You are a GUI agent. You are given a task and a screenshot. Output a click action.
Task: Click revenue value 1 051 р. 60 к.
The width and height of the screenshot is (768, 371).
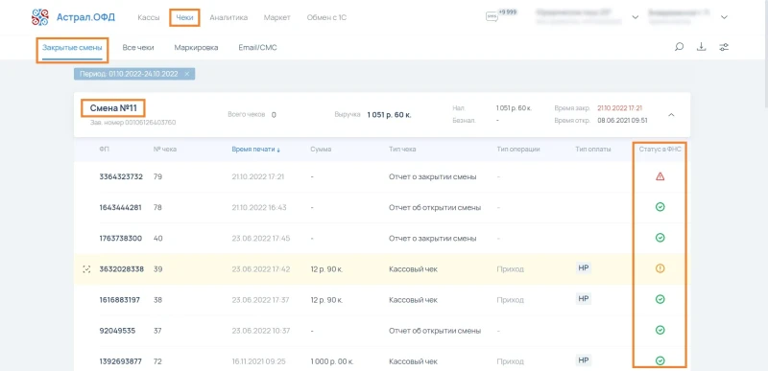(x=389, y=115)
